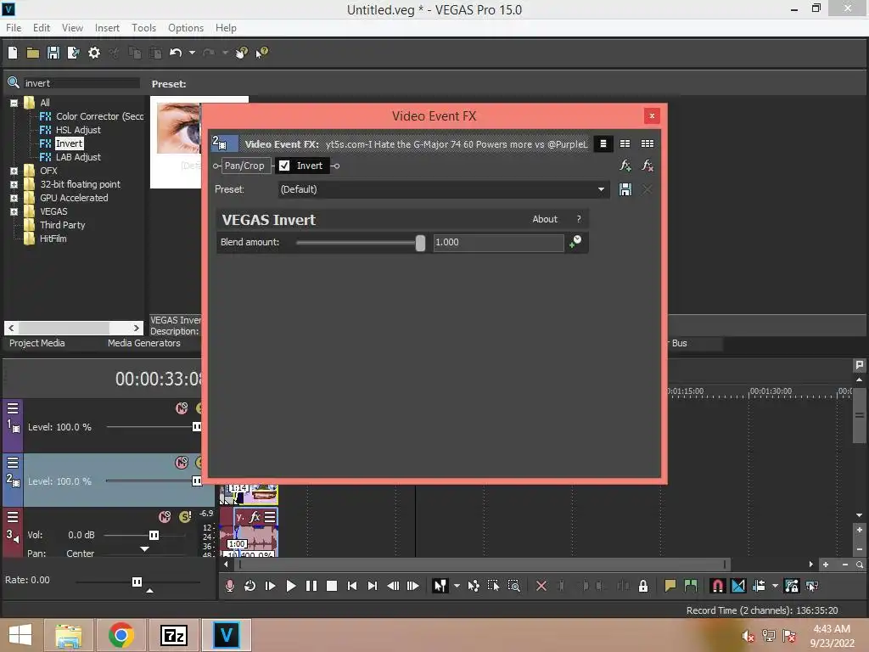The height and width of the screenshot is (652, 869).
Task: Go to start of the project
Action: [x=352, y=586]
